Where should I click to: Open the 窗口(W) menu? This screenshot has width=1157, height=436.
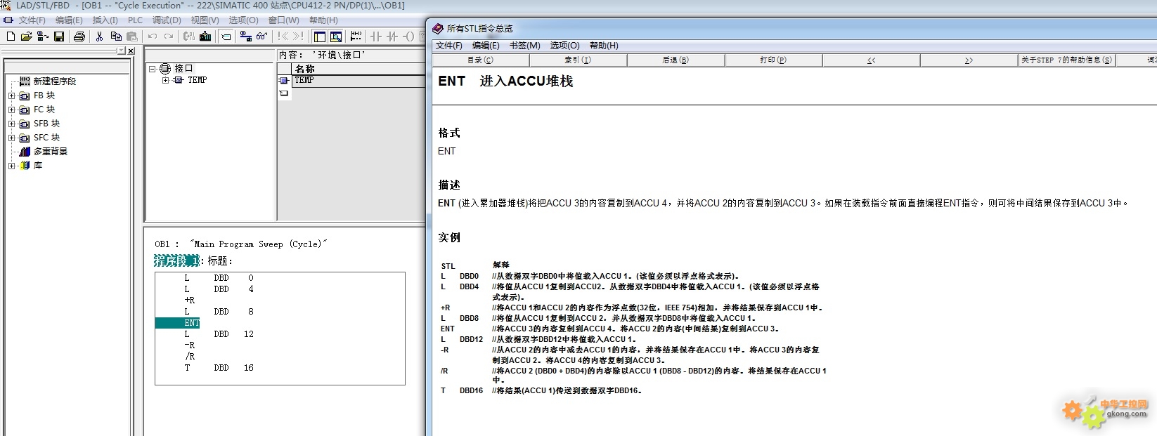pos(283,20)
